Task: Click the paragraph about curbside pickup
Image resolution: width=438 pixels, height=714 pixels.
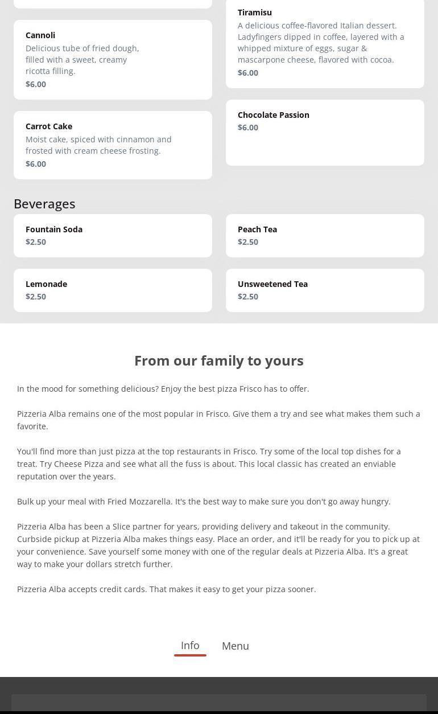Action: [218, 545]
